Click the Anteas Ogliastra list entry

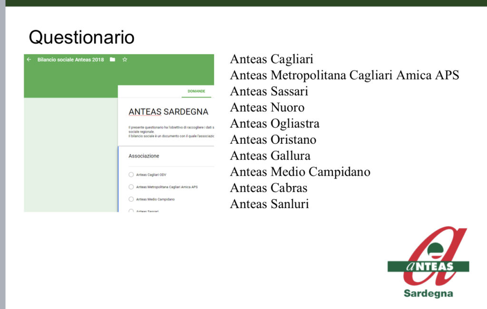274,124
